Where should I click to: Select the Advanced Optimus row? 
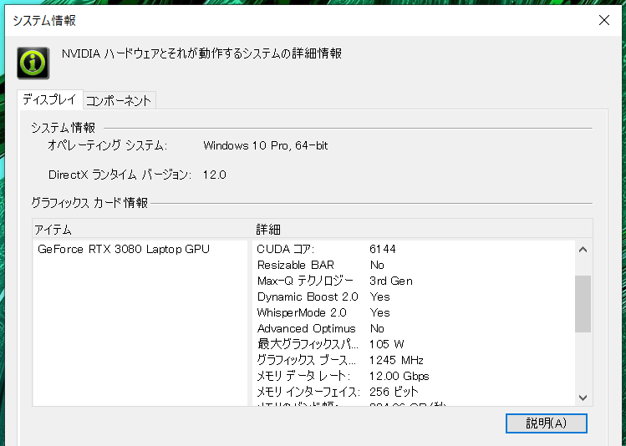click(x=413, y=329)
